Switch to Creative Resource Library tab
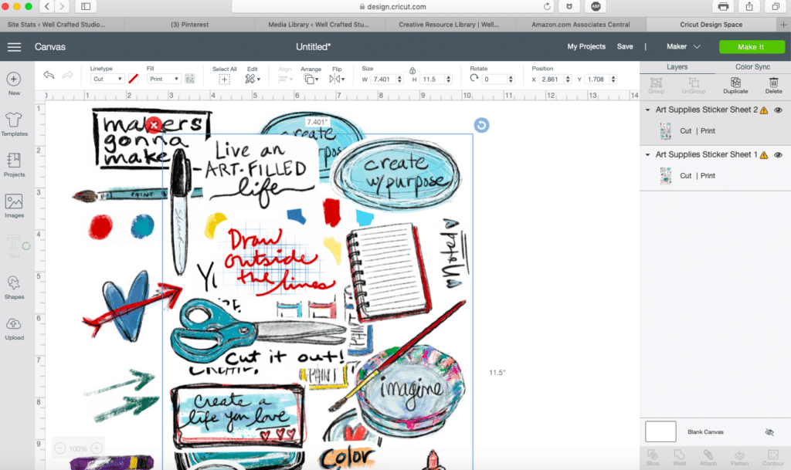 point(449,24)
